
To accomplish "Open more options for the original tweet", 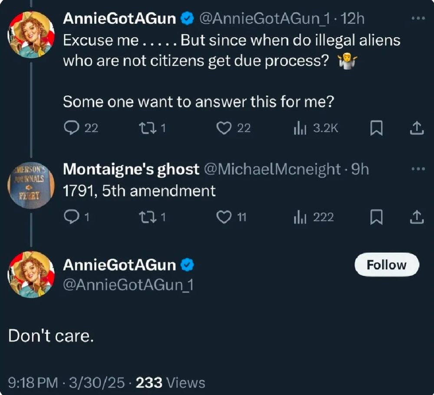I will point(418,19).
